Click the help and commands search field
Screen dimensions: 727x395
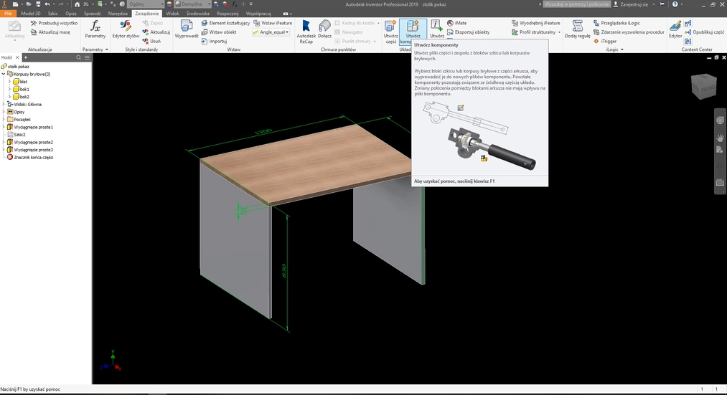[x=576, y=4]
